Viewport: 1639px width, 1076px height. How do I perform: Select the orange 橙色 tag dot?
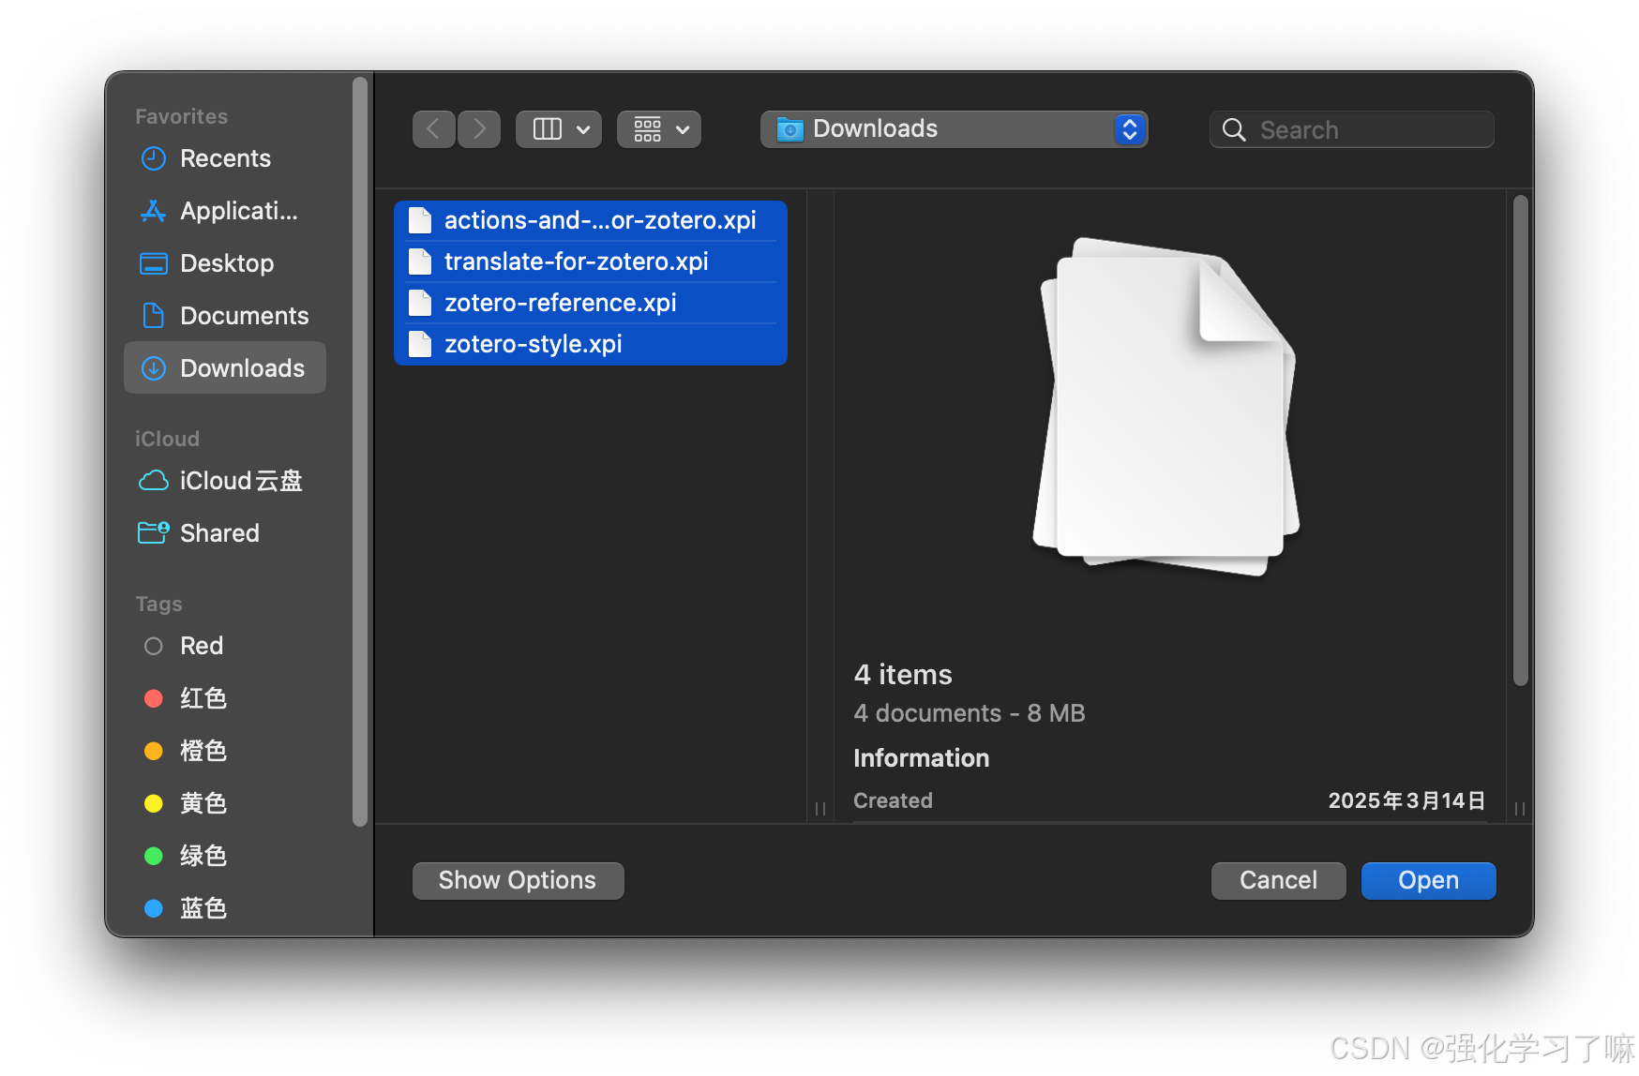click(154, 751)
